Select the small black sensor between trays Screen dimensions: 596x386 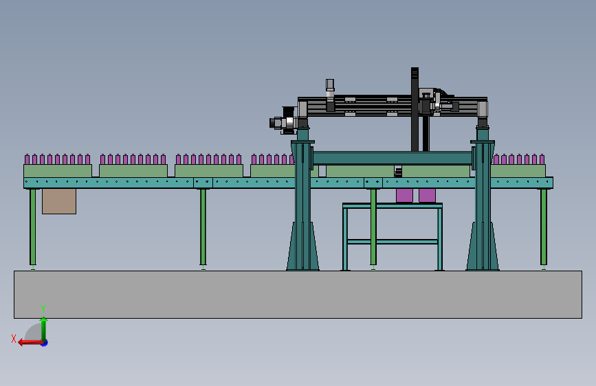tap(398, 172)
